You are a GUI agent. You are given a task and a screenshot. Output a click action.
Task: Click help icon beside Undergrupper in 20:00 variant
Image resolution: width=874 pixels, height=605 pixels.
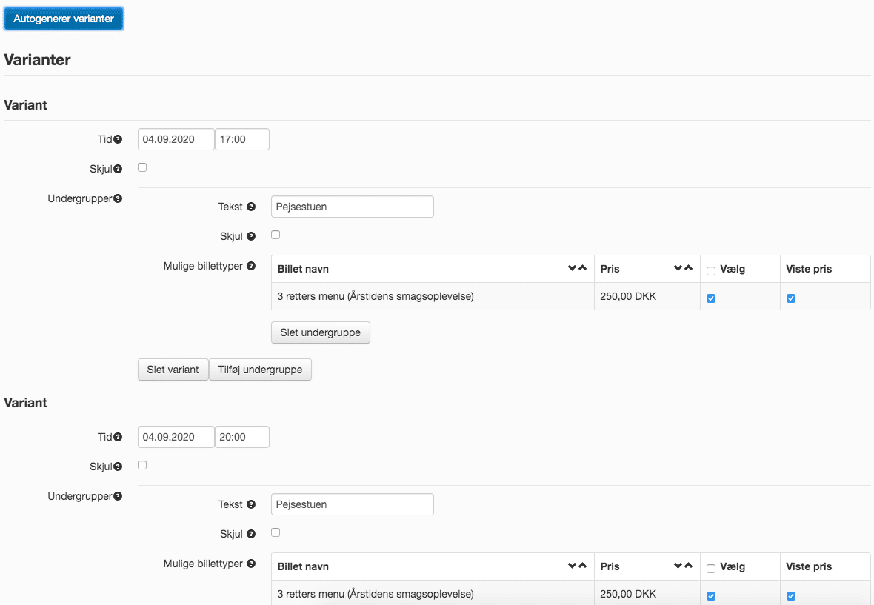pos(118,496)
